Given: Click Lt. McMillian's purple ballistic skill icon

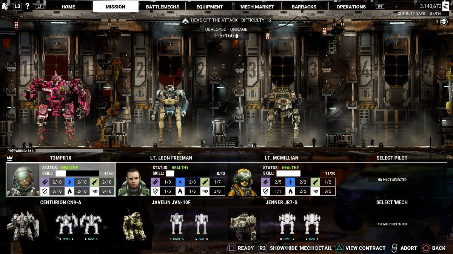Looking at the screenshot, I should (265, 183).
